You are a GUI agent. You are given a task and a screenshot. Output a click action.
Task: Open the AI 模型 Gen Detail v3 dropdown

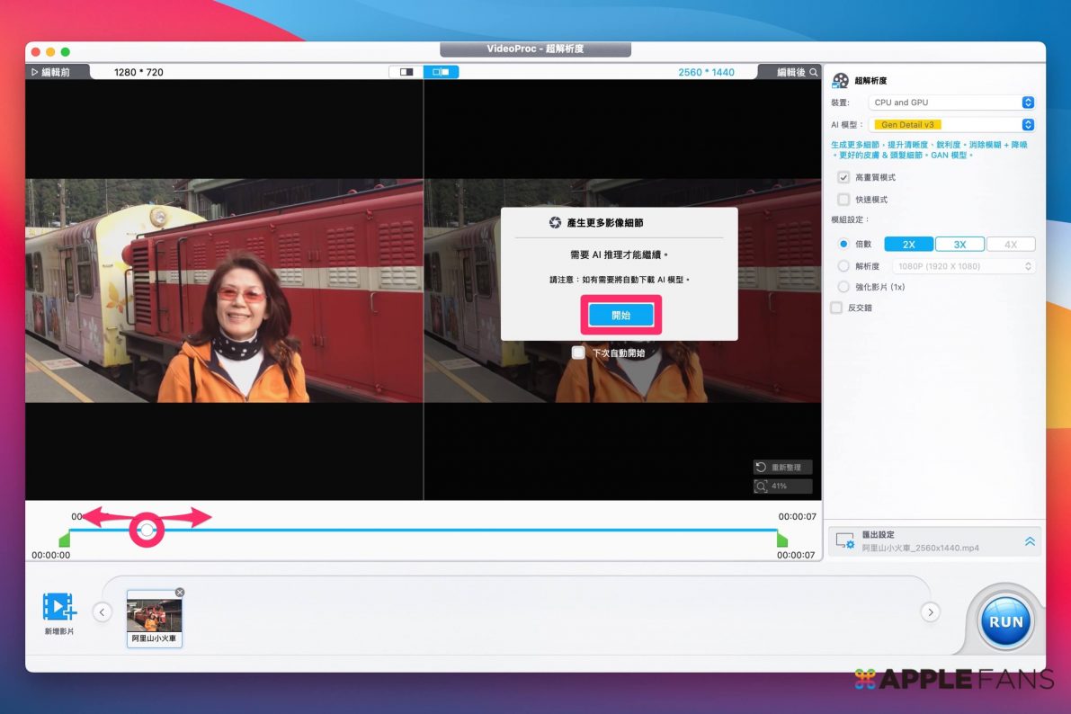click(952, 125)
